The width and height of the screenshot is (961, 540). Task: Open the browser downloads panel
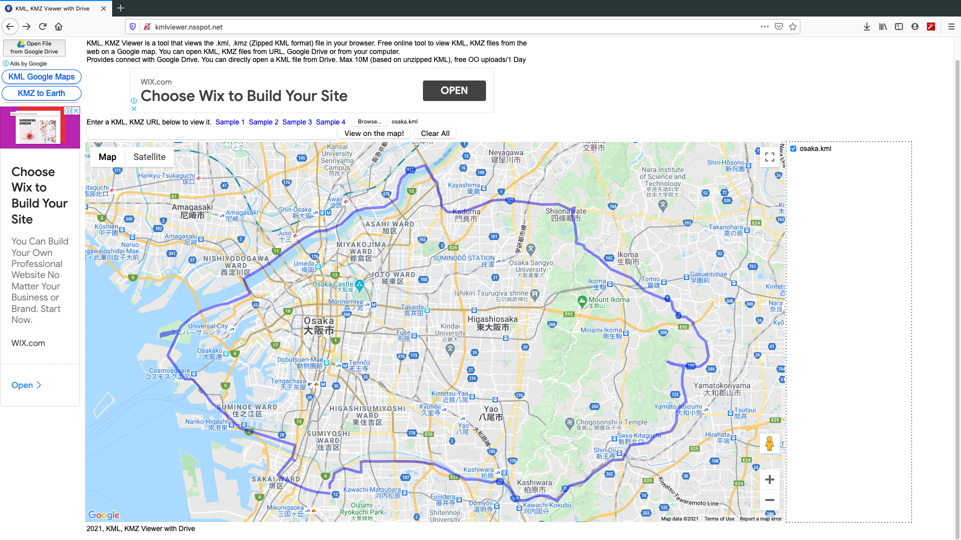pyautogui.click(x=867, y=26)
